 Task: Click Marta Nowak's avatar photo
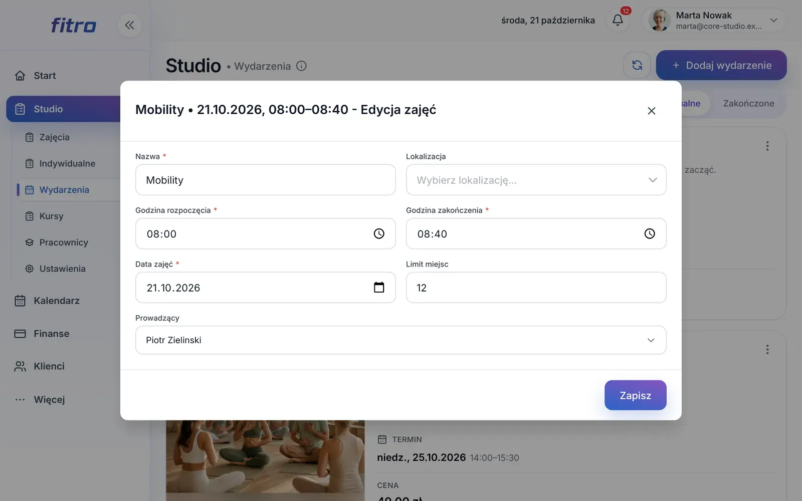click(660, 21)
